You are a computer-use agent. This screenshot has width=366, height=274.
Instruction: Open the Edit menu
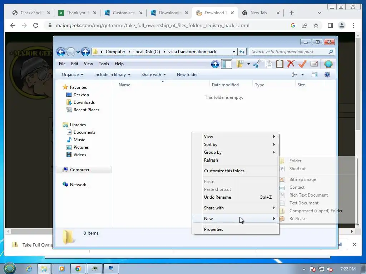click(75, 64)
